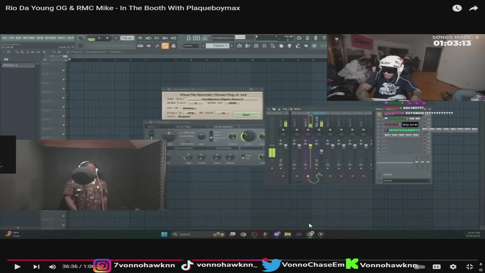485x273 pixels.
Task: Click the view playlist toolbar icon
Action: [x=239, y=46]
